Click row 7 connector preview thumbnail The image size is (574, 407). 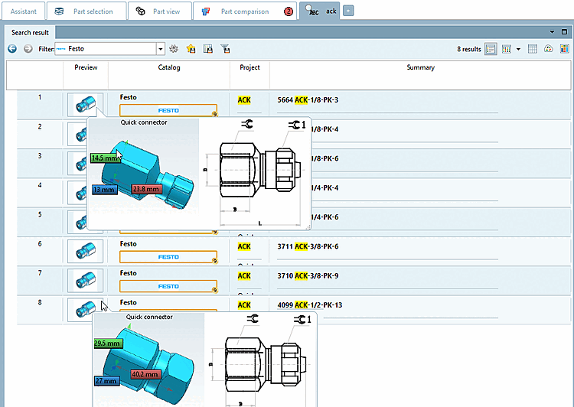pyautogui.click(x=85, y=280)
